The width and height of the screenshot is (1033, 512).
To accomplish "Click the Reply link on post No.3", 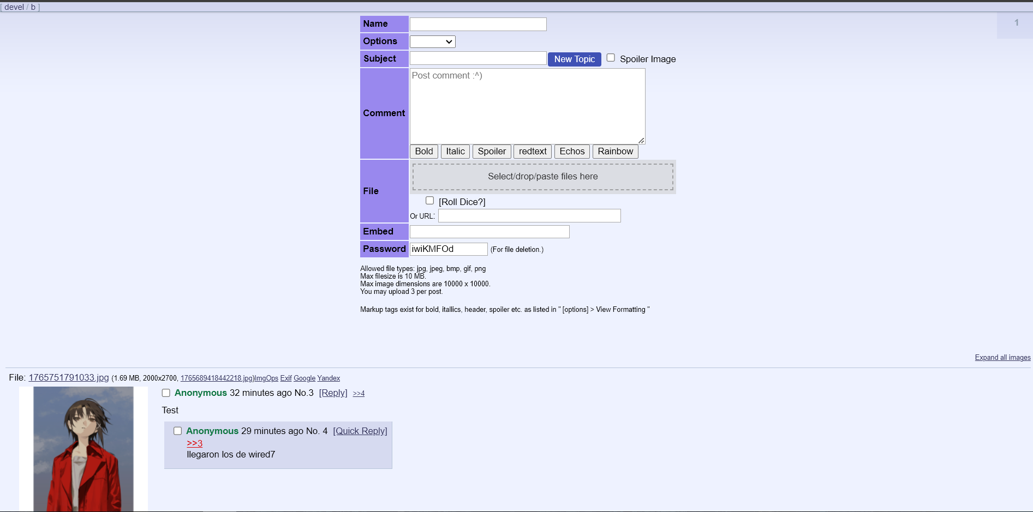I will (x=333, y=393).
